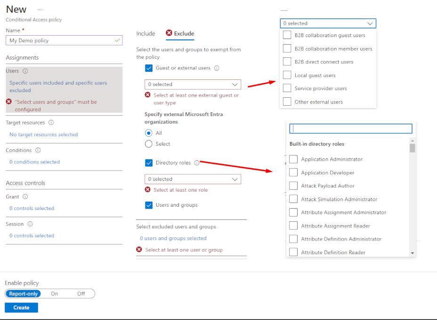Open the ellipsis menu beside New title
This screenshot has width=437, height=320.
40,9
